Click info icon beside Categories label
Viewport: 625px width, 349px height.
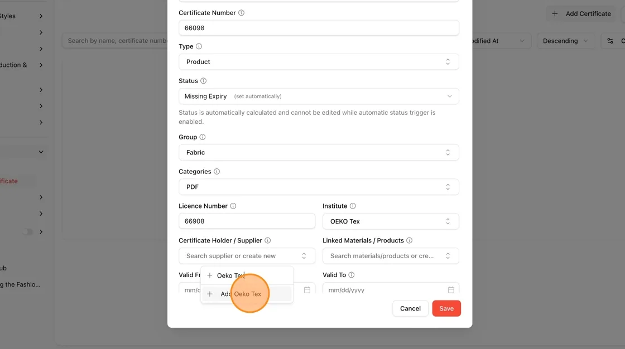[217, 172]
